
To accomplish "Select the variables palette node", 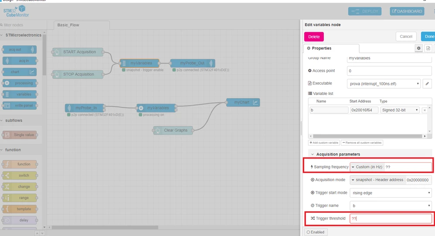I will (x=20, y=94).
